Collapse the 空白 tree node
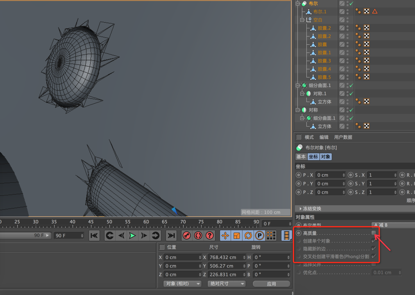This screenshot has width=415, height=295. [302, 20]
